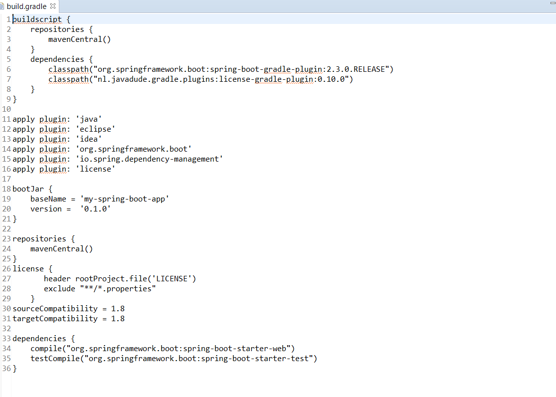Viewport: 556px width, 397px height.
Task: Click "apply plugin: 'idea'" line
Action: tap(57, 139)
